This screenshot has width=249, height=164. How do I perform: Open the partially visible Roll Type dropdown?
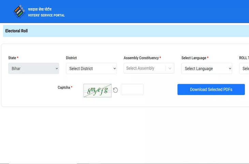pos(245,68)
